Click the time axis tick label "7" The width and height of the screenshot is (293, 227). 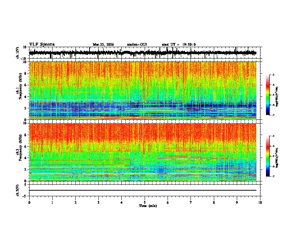(191, 203)
